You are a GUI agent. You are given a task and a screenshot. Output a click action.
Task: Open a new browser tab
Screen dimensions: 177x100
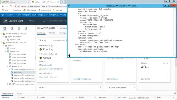pos(63,2)
